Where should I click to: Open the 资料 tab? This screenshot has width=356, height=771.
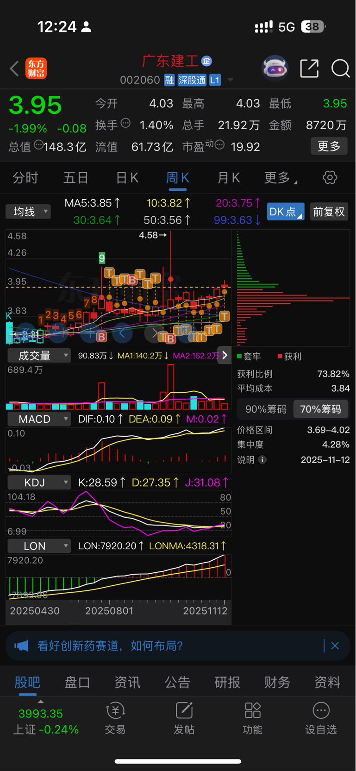click(x=327, y=682)
